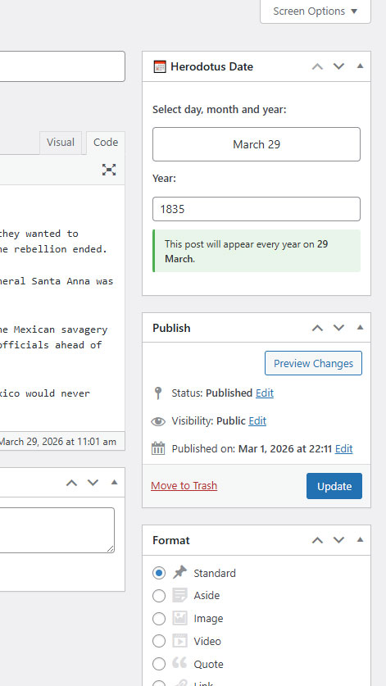This screenshot has width=386, height=686.
Task: Click the Standard format pin icon
Action: (179, 572)
